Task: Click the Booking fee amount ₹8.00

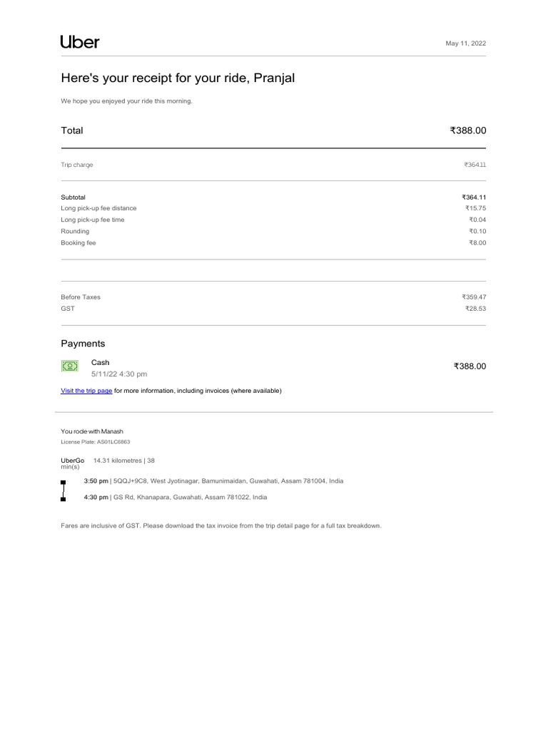Action: click(x=477, y=243)
